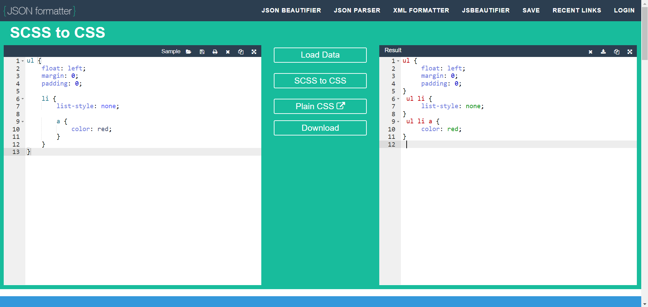Copy Result output to clipboard icon

point(617,52)
